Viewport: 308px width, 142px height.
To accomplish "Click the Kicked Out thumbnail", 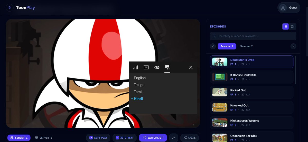I will click(x=220, y=92).
